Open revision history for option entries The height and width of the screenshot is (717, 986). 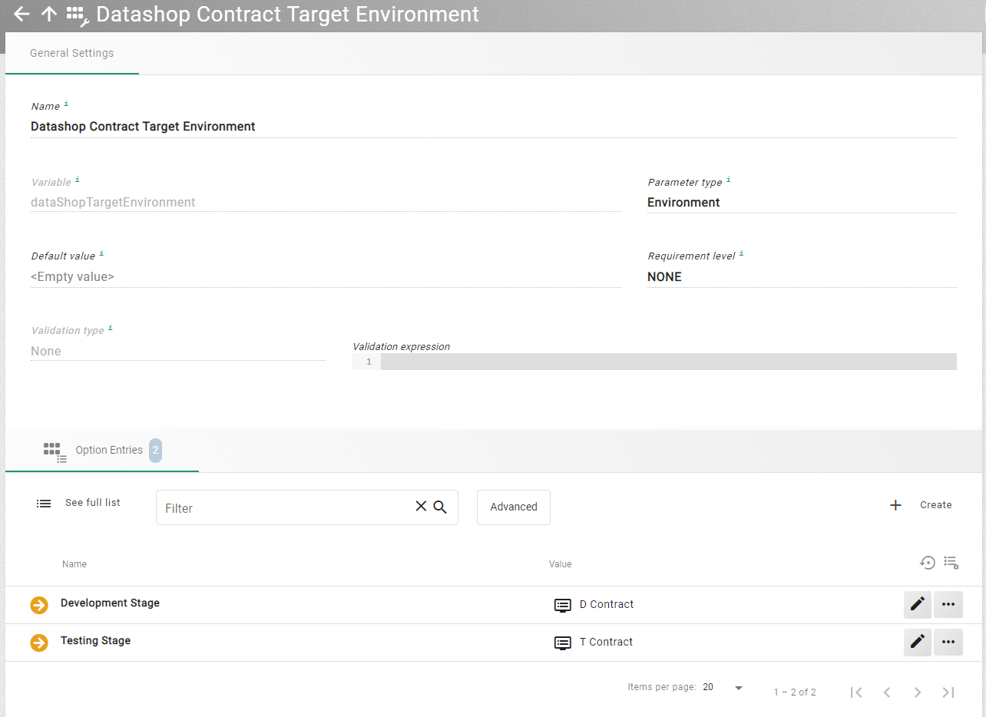(928, 563)
